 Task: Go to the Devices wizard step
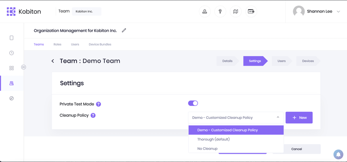click(x=308, y=61)
